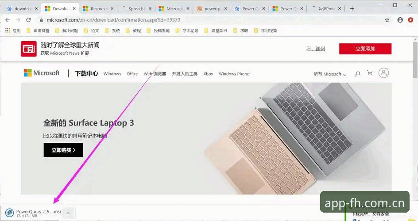Image resolution: width=418 pixels, height=221 pixels.
Task: Open downloaded PowerQuery msi file
Action: (x=33, y=213)
